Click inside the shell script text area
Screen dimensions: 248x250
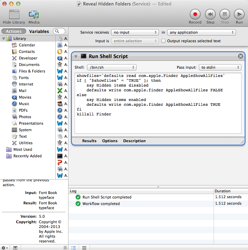coord(158,103)
